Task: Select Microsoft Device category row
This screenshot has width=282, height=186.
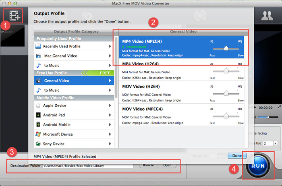Action: click(x=74, y=134)
